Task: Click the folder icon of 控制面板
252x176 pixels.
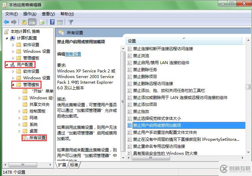Action: click(x=25, y=111)
